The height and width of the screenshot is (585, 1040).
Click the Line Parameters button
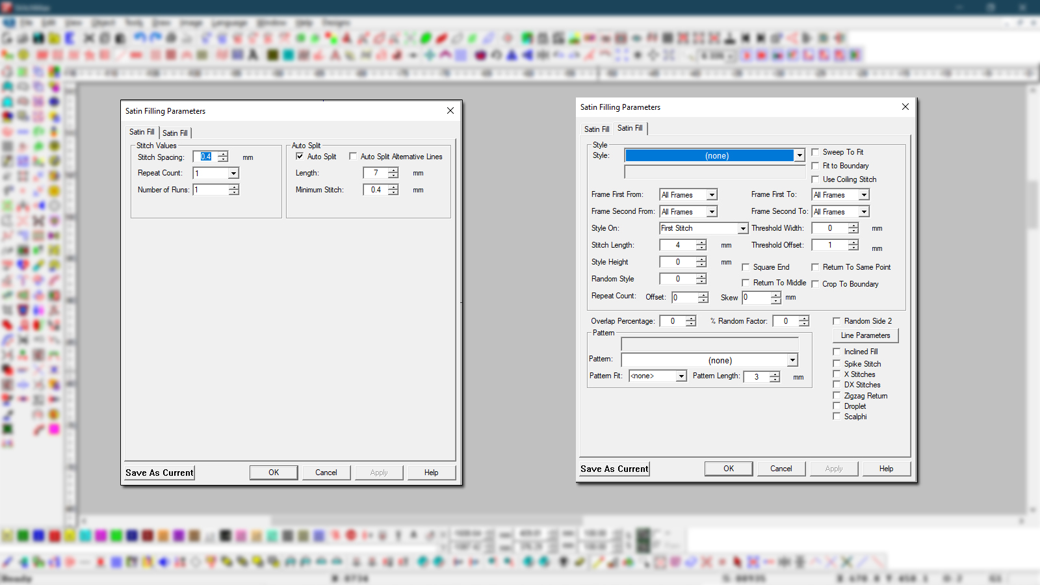865,335
